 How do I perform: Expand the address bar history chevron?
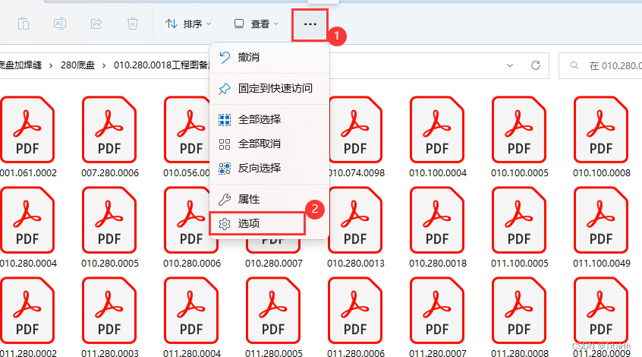point(510,65)
